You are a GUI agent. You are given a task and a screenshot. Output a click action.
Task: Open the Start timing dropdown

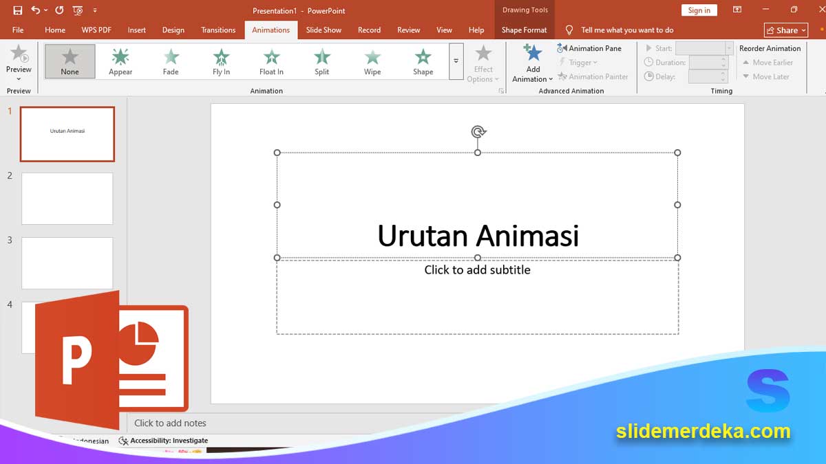(729, 48)
